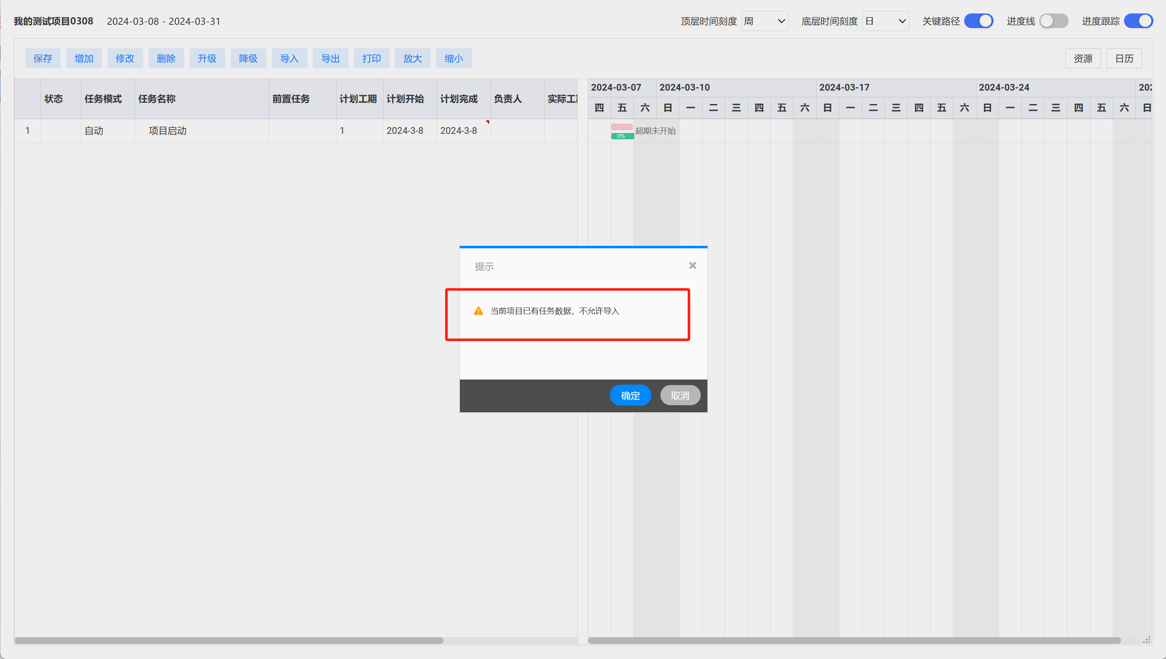Click 取消 in the dialog
Screen dimensions: 1166x659
coord(680,396)
